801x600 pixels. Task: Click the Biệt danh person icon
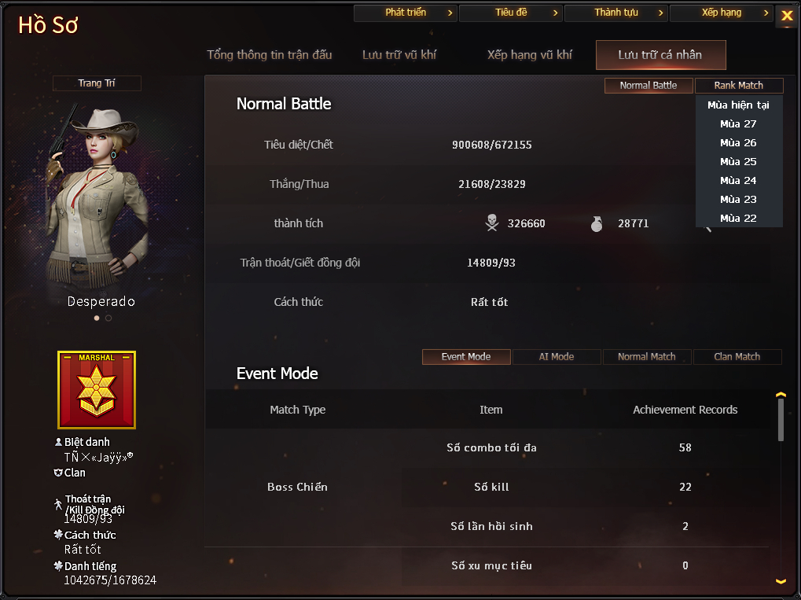coord(58,442)
